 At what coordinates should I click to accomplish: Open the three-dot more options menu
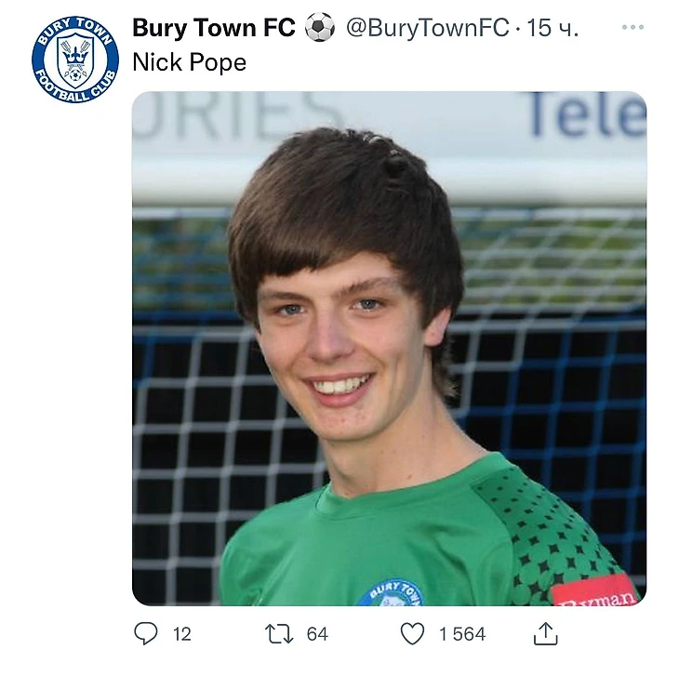[x=632, y=28]
